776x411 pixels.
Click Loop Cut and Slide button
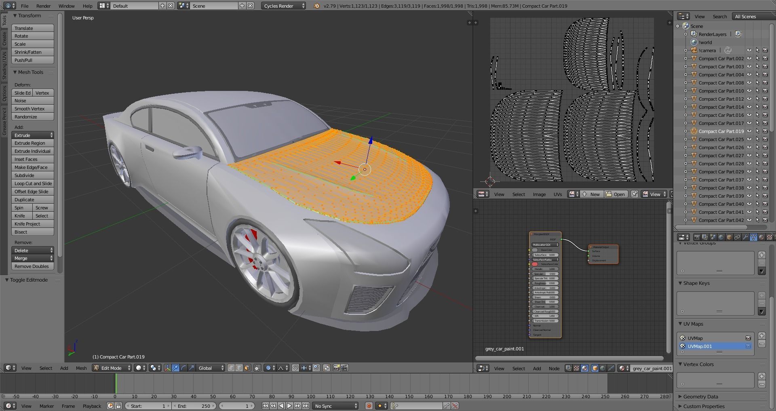coord(33,183)
